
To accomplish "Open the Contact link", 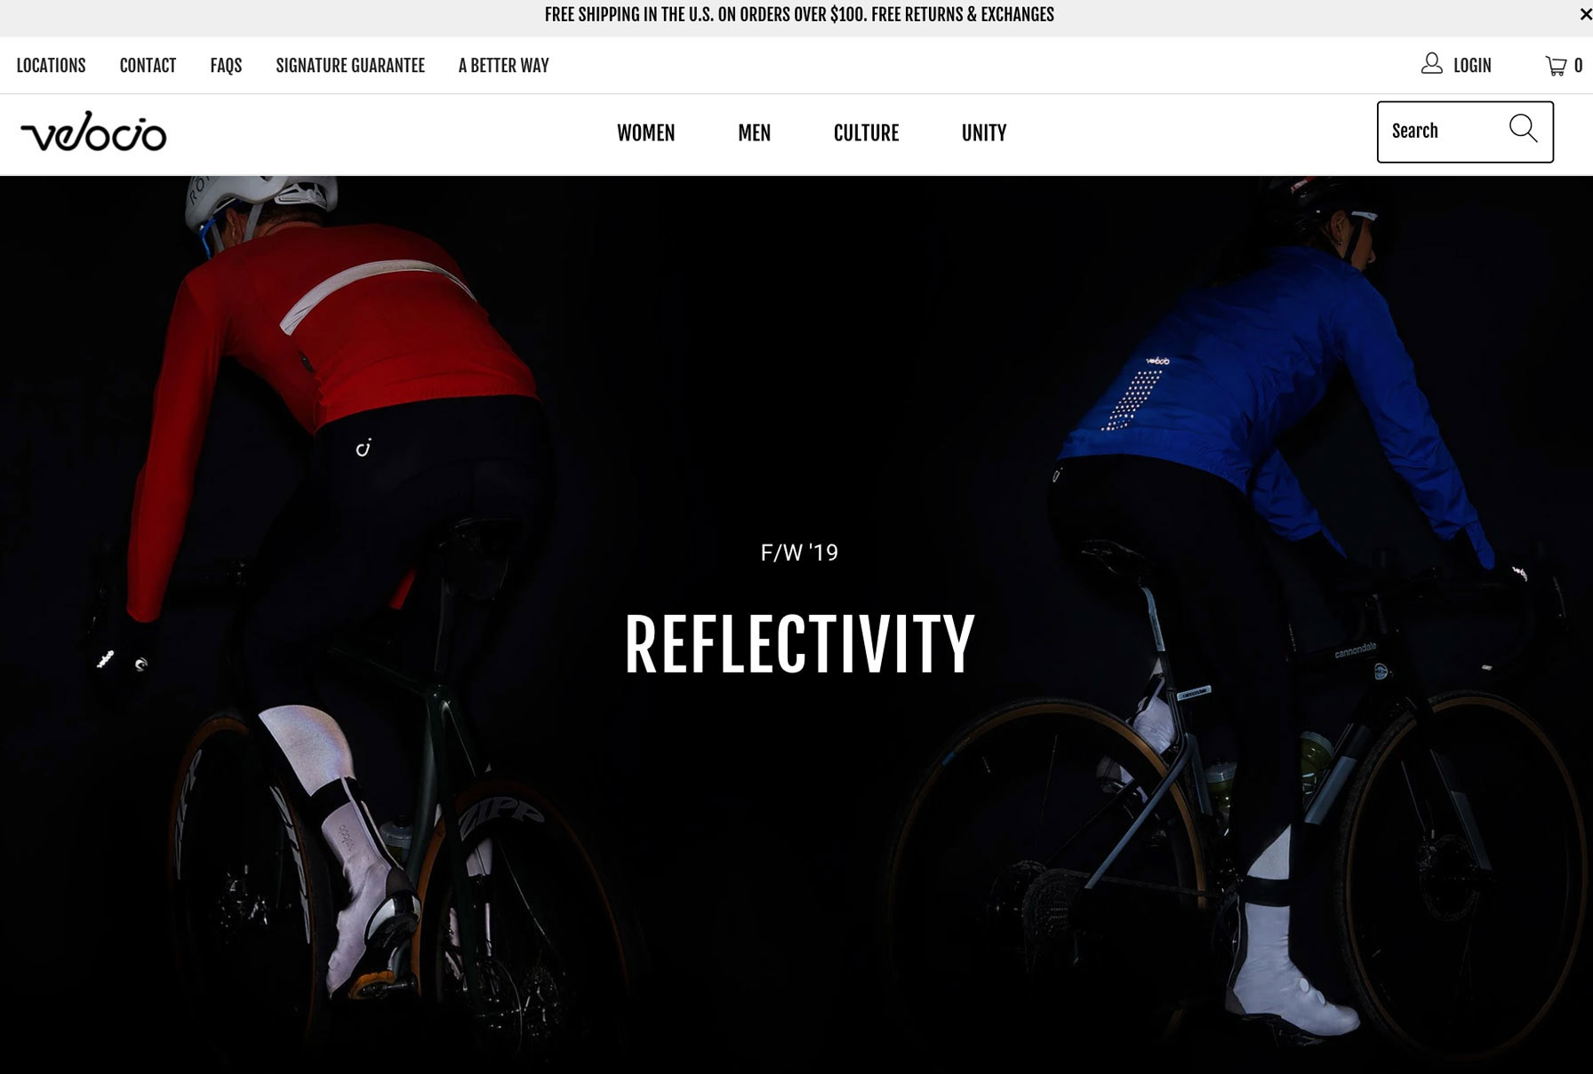I will pyautogui.click(x=148, y=66).
